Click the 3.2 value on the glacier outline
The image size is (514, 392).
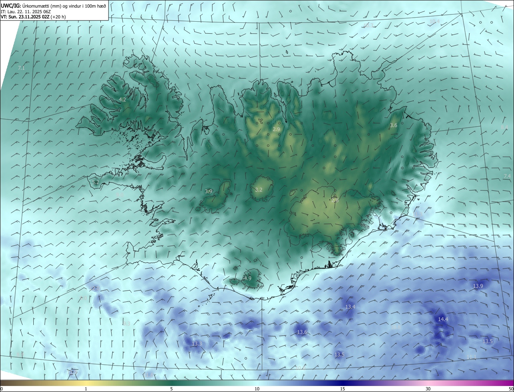(259, 190)
